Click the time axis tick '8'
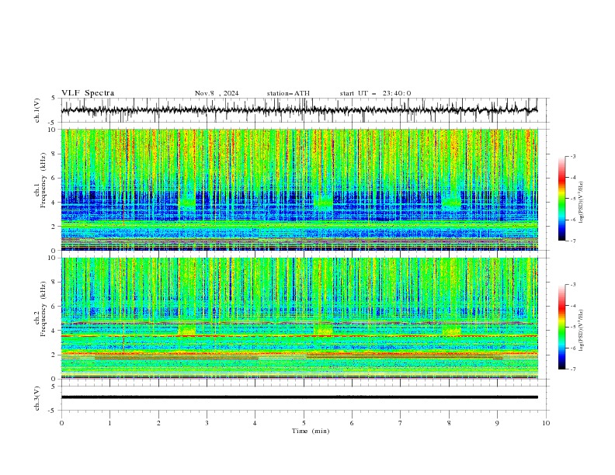 pyautogui.click(x=449, y=423)
